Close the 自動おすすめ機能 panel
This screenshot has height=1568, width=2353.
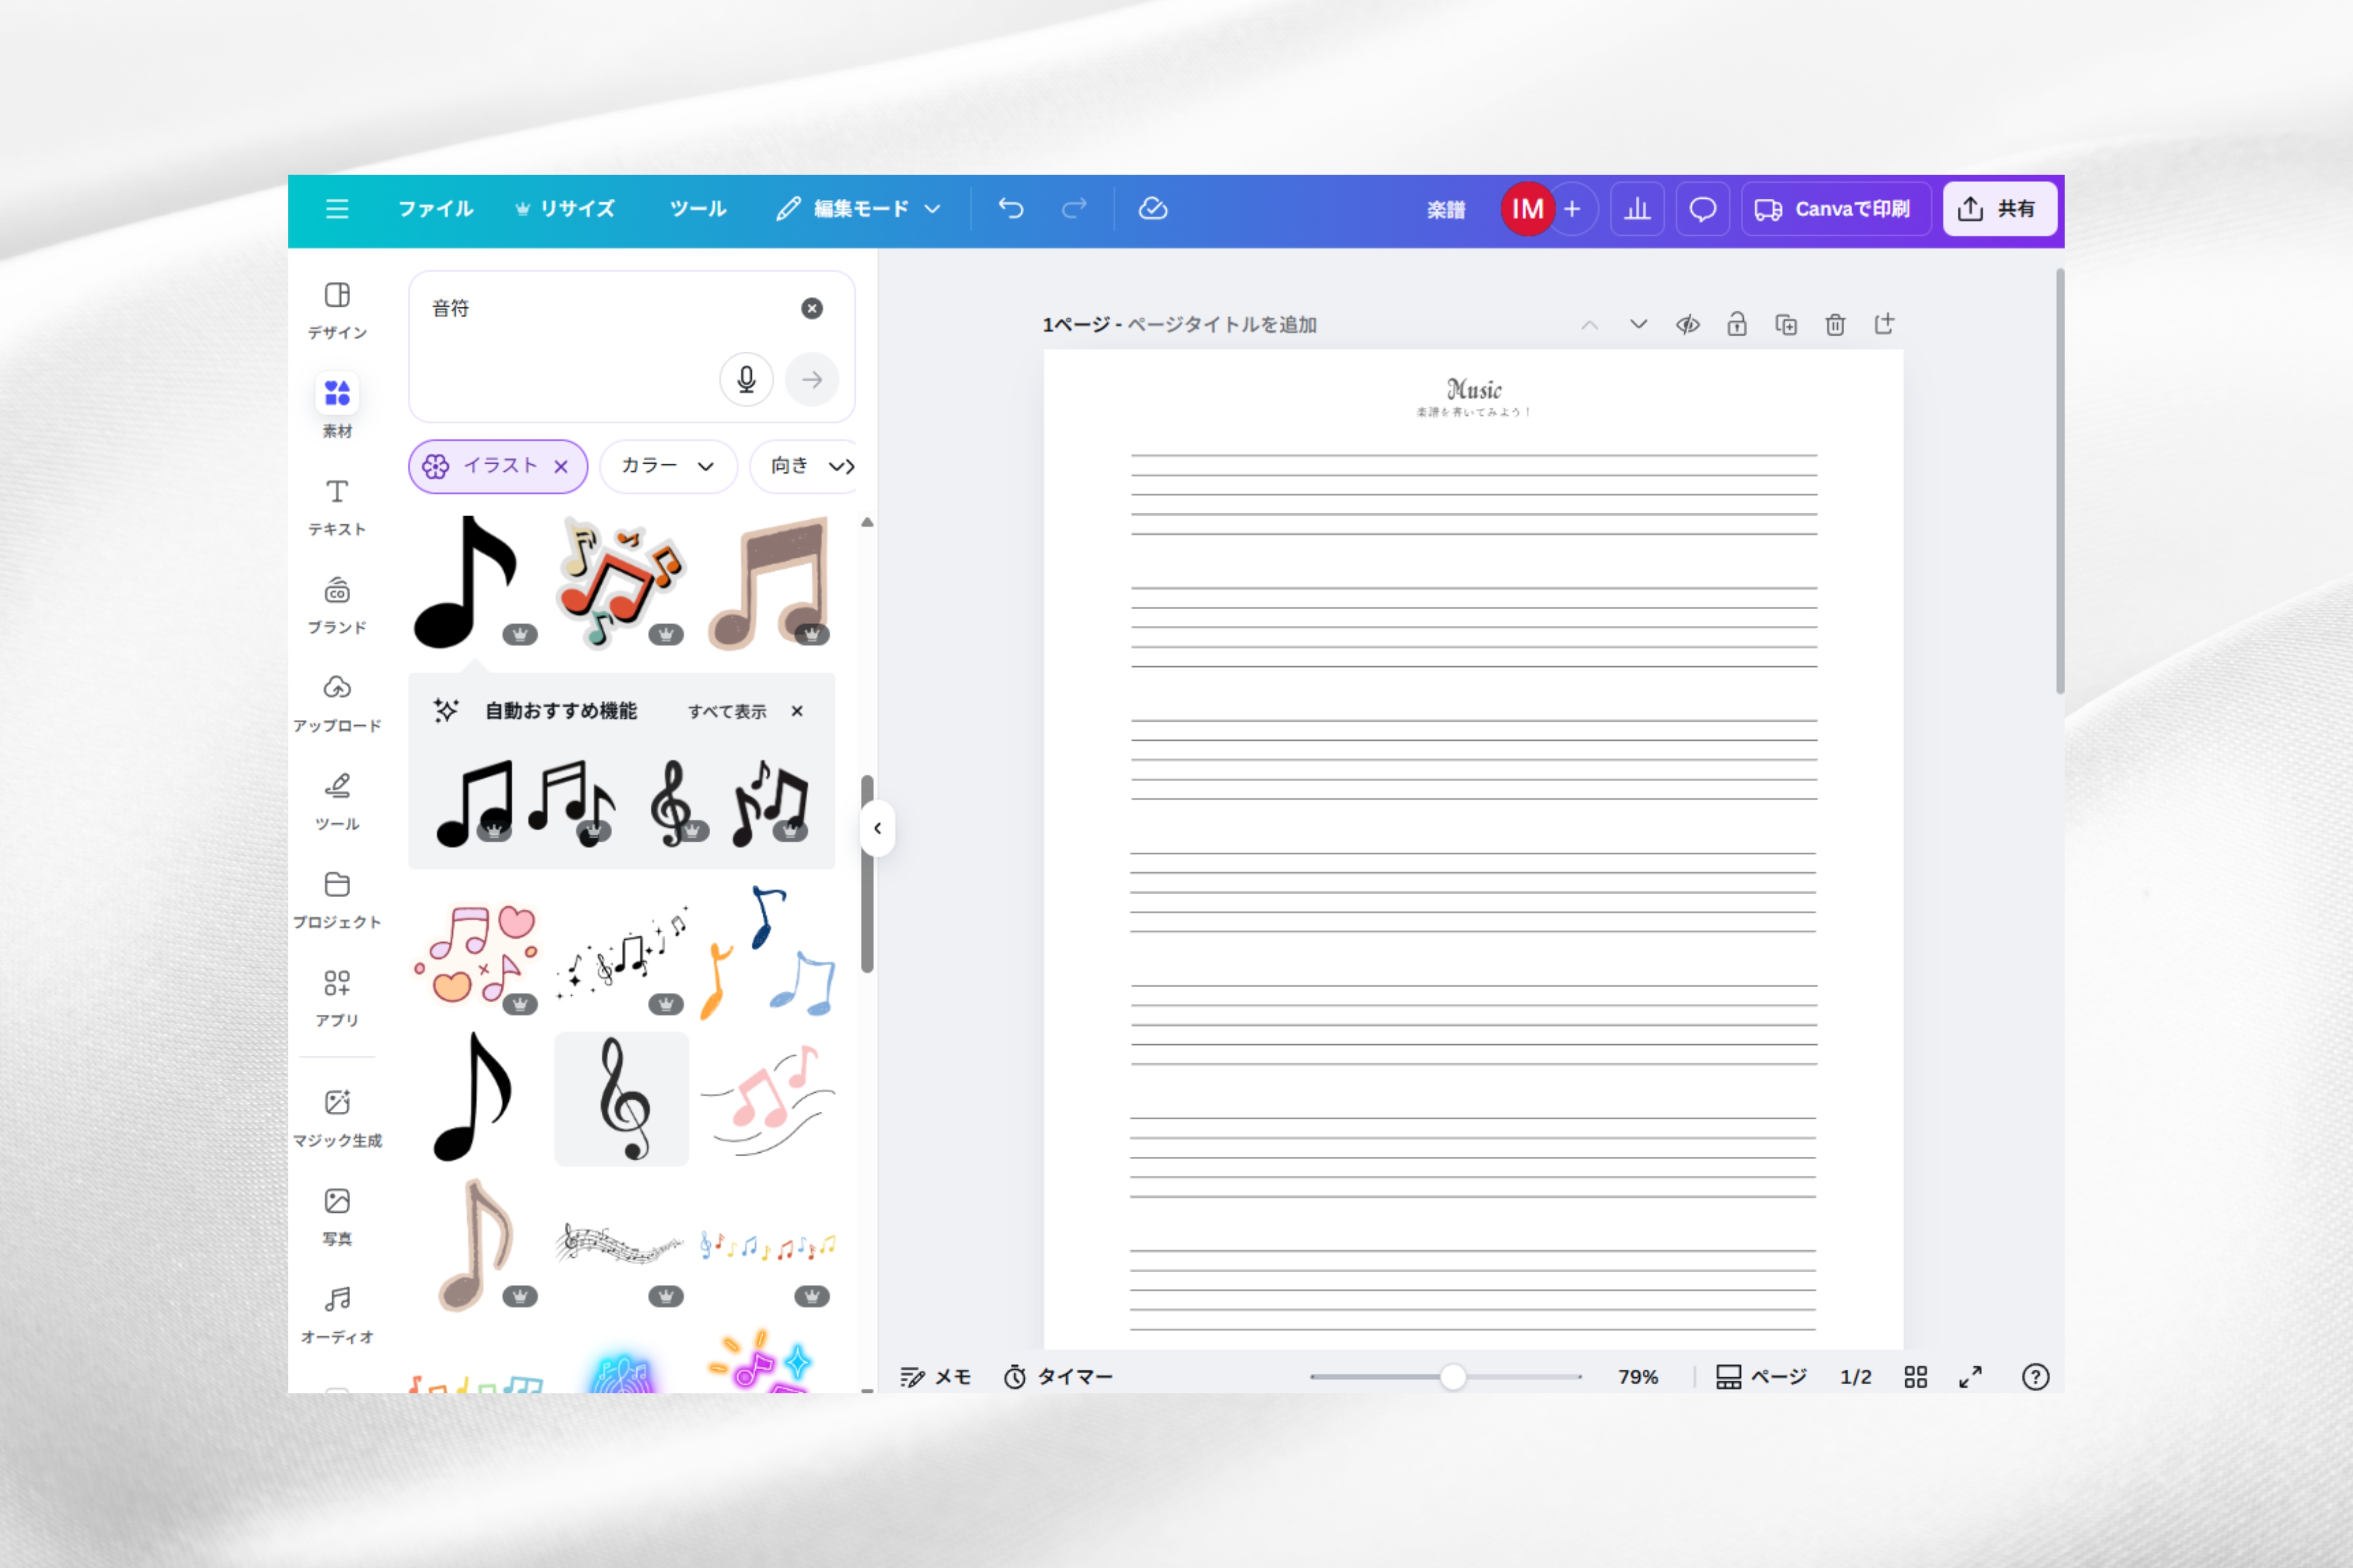pyautogui.click(x=797, y=711)
